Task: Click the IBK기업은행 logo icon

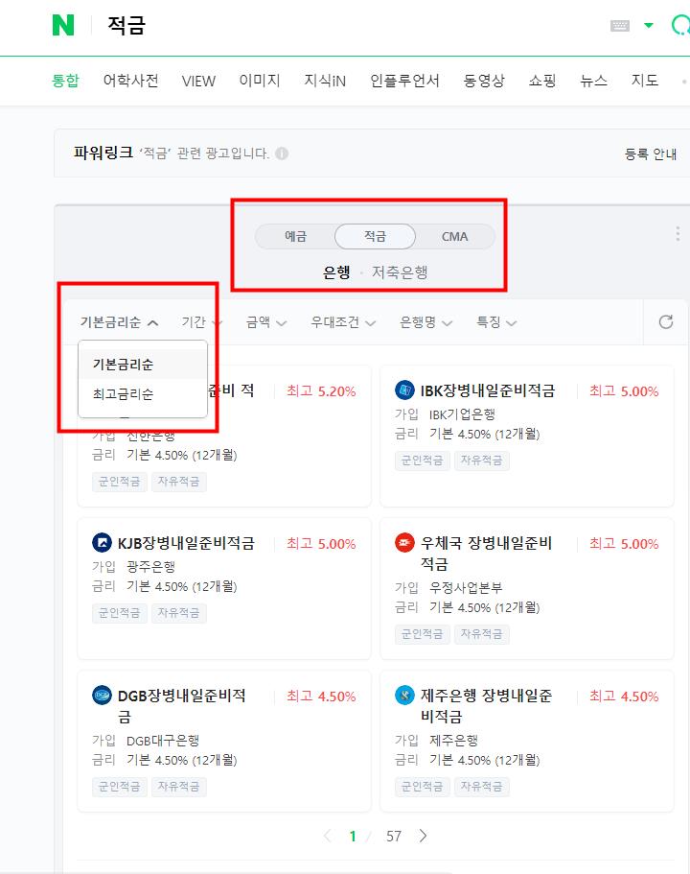Action: pos(404,390)
